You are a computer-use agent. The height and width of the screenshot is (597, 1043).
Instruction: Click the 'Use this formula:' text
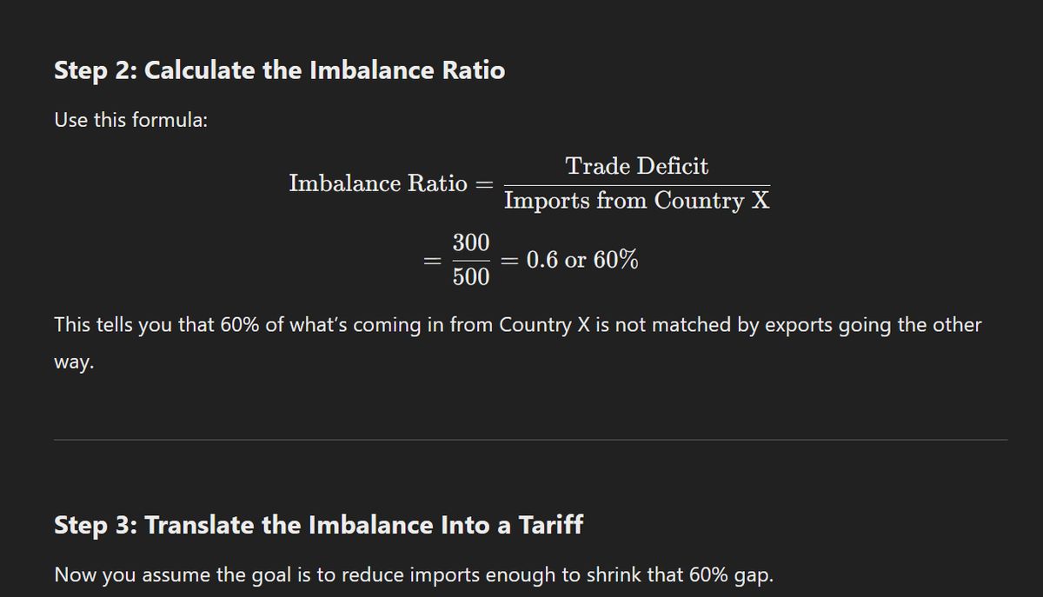click(x=130, y=120)
